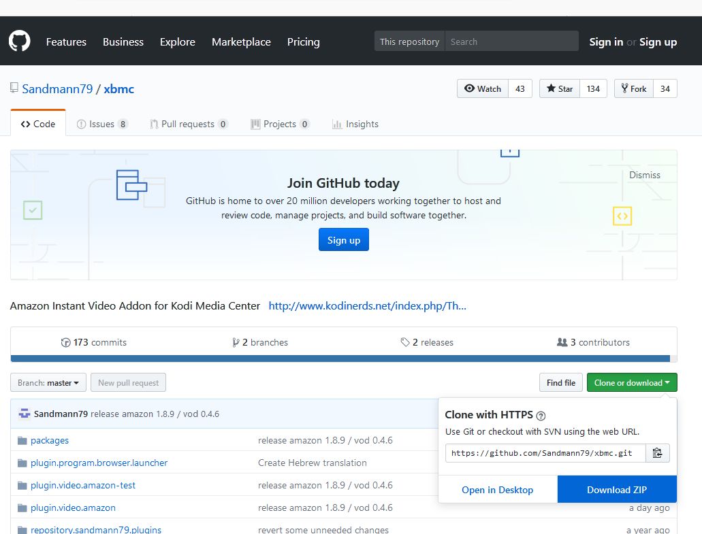The height and width of the screenshot is (534, 702).
Task: Click Find file button
Action: coord(561,382)
